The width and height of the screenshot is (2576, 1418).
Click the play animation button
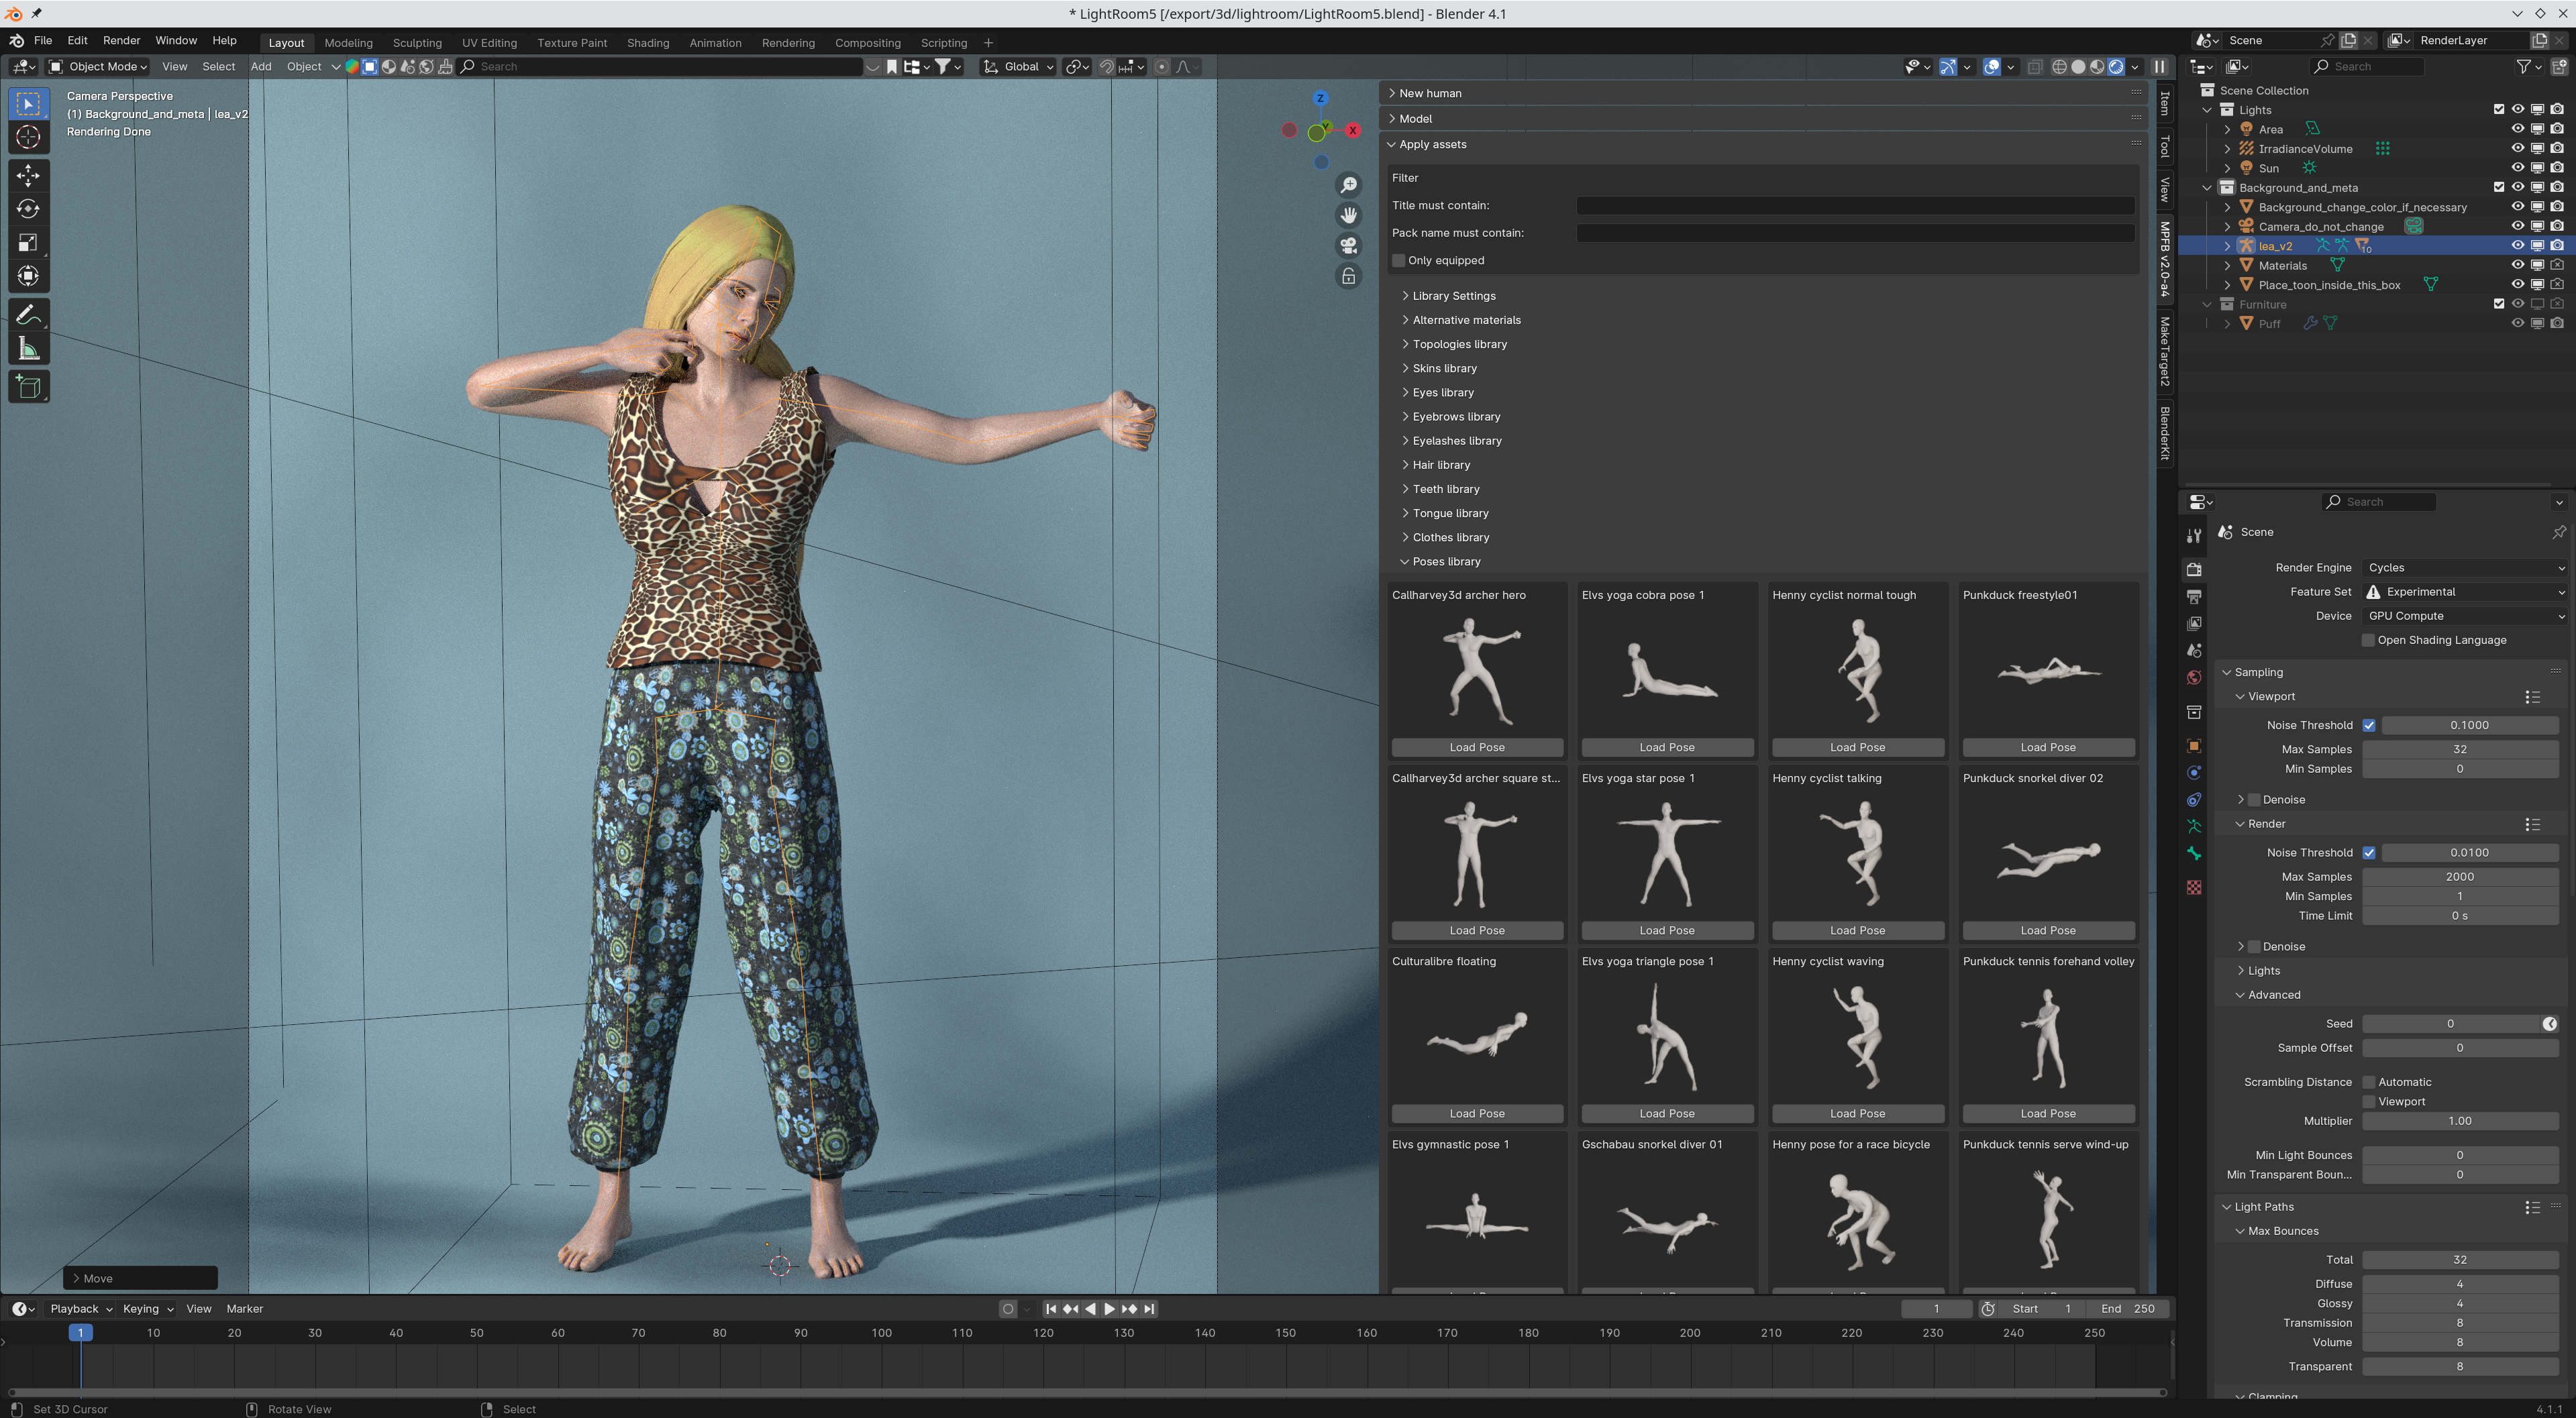click(1109, 1309)
